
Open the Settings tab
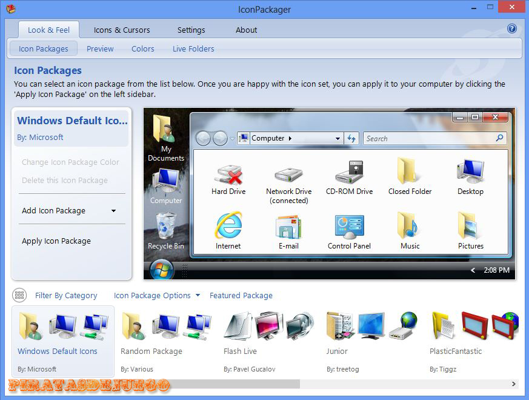pyautogui.click(x=191, y=30)
